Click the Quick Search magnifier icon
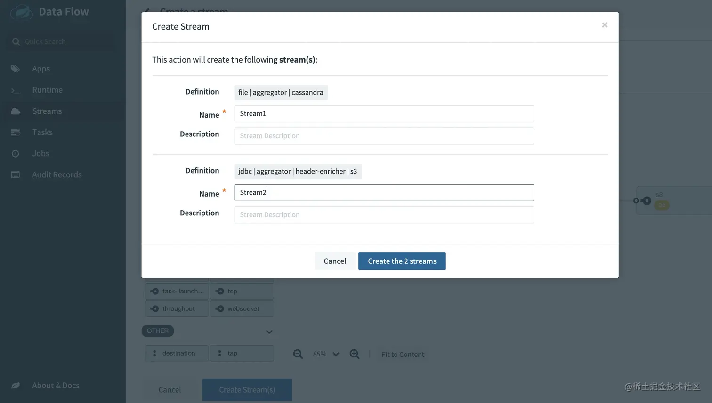Image resolution: width=712 pixels, height=403 pixels. [x=16, y=41]
